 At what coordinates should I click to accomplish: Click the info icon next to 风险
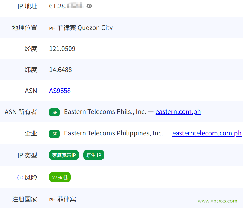point(20,177)
